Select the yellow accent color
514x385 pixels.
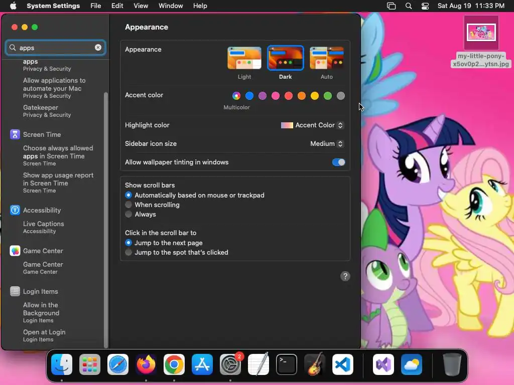click(315, 96)
